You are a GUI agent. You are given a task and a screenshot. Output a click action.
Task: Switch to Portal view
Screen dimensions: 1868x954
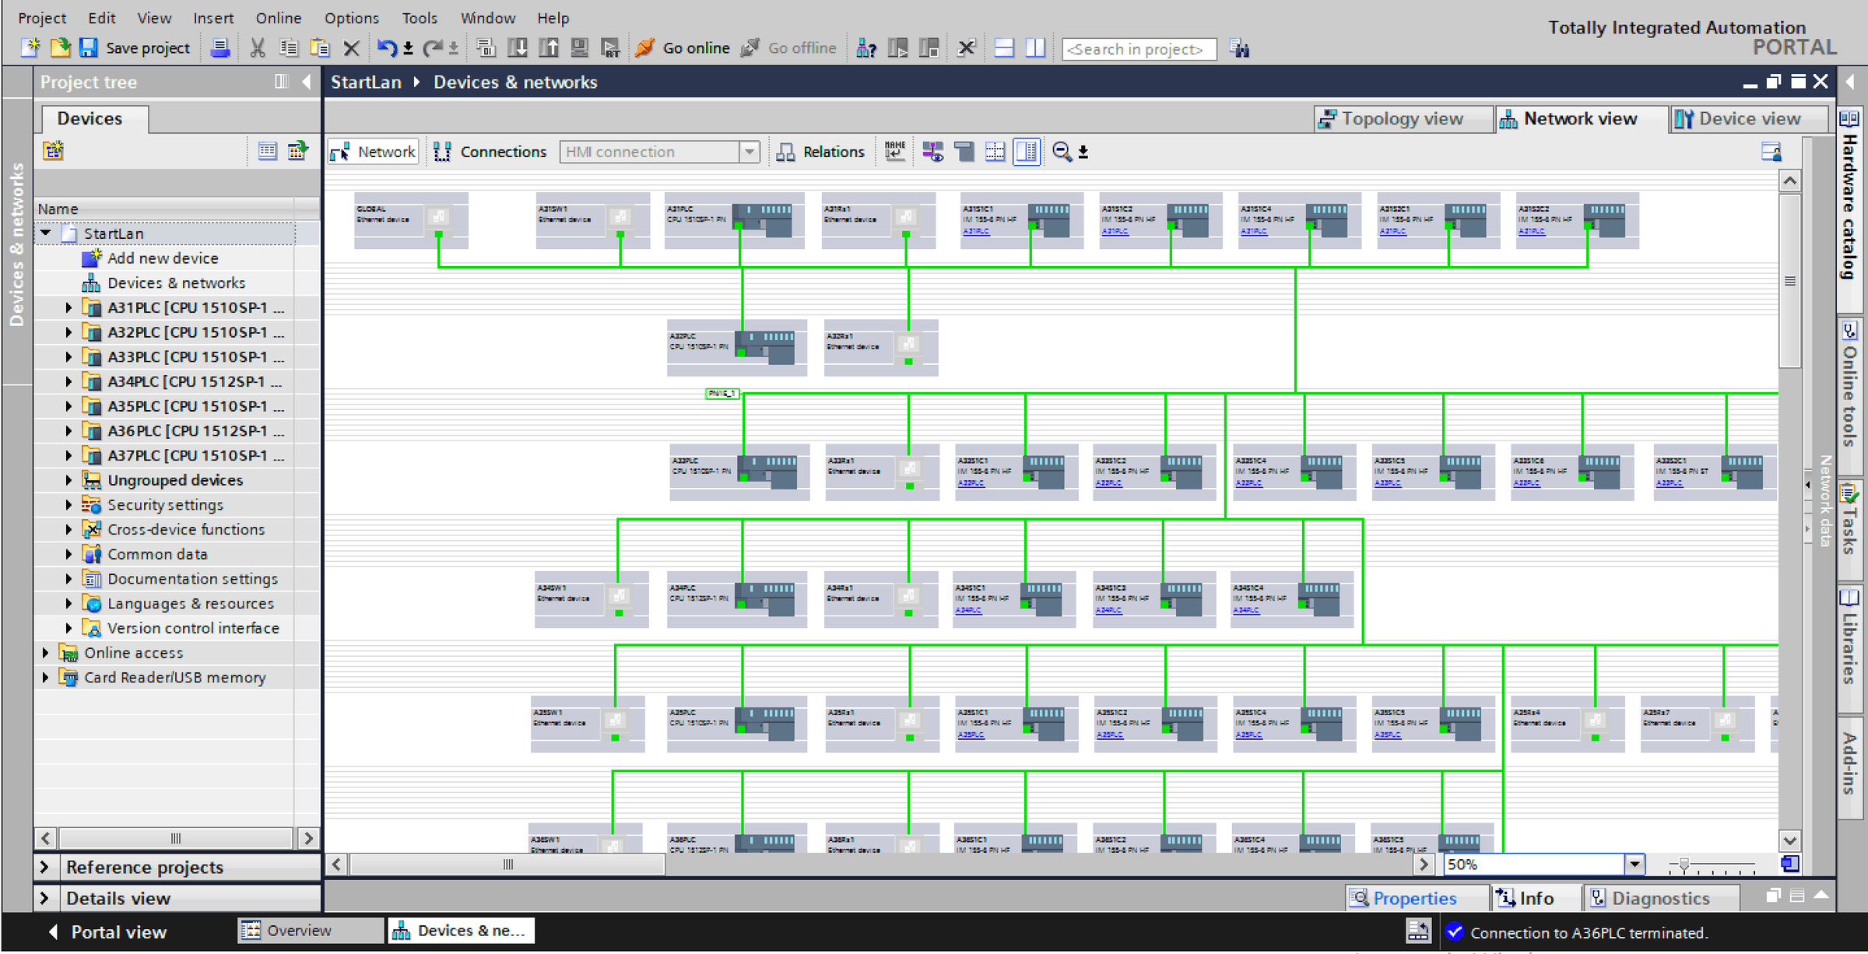click(108, 932)
